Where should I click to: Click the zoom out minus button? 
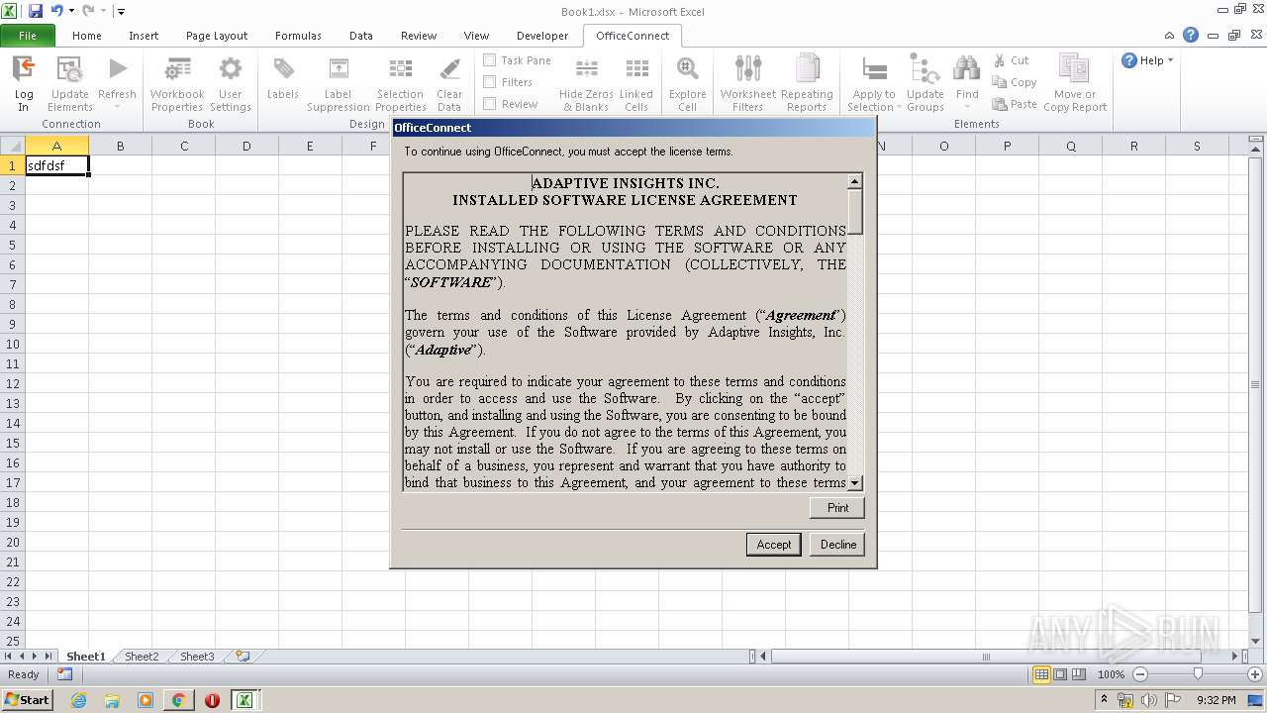1139,674
